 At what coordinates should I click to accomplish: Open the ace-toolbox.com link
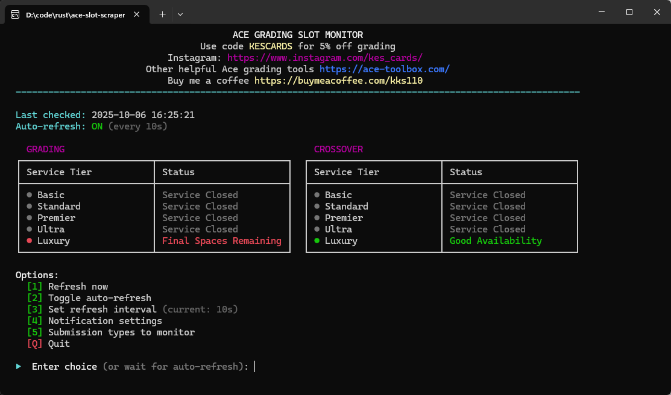tap(384, 69)
